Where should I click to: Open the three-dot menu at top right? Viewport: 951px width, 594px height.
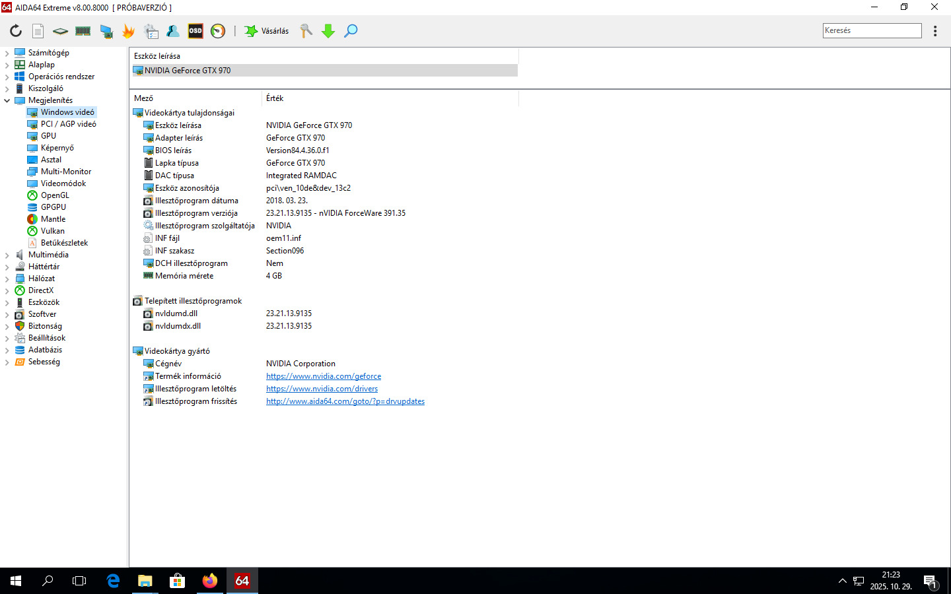coord(935,31)
